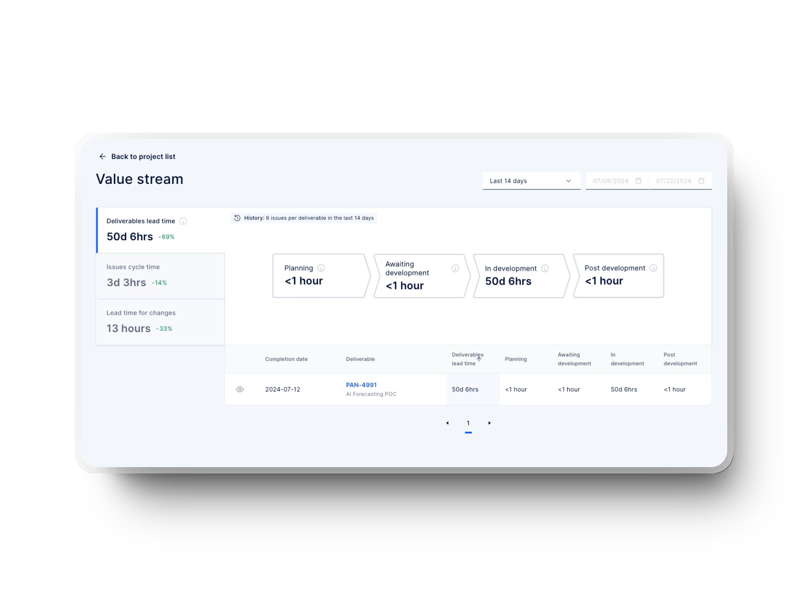
Task: Click the back arrow to return to projects
Action: [x=102, y=156]
